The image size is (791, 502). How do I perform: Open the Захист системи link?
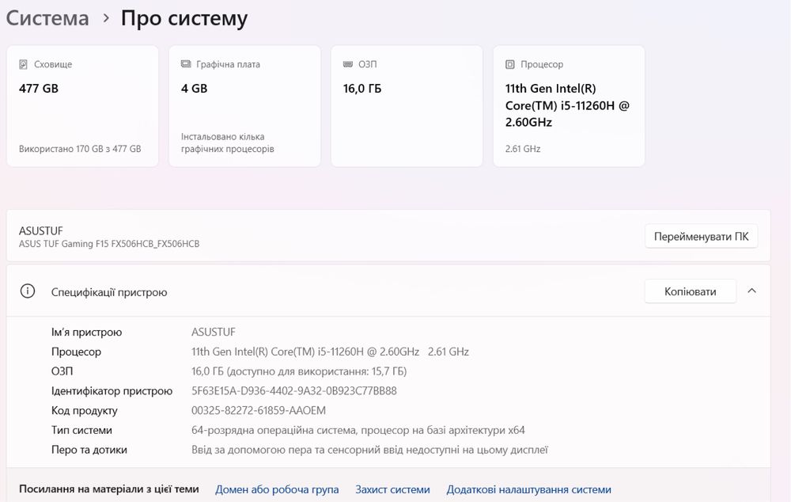click(x=392, y=489)
